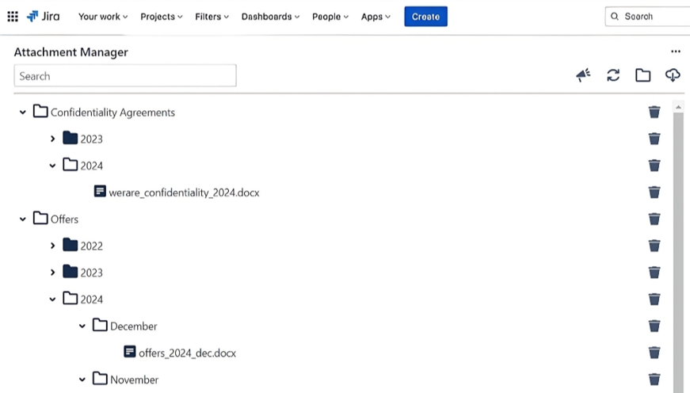
Task: Expand the 2022 folder under Offers
Action: pyautogui.click(x=53, y=246)
